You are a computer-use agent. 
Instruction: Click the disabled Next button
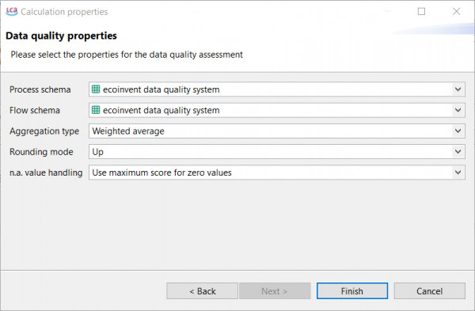click(x=275, y=291)
